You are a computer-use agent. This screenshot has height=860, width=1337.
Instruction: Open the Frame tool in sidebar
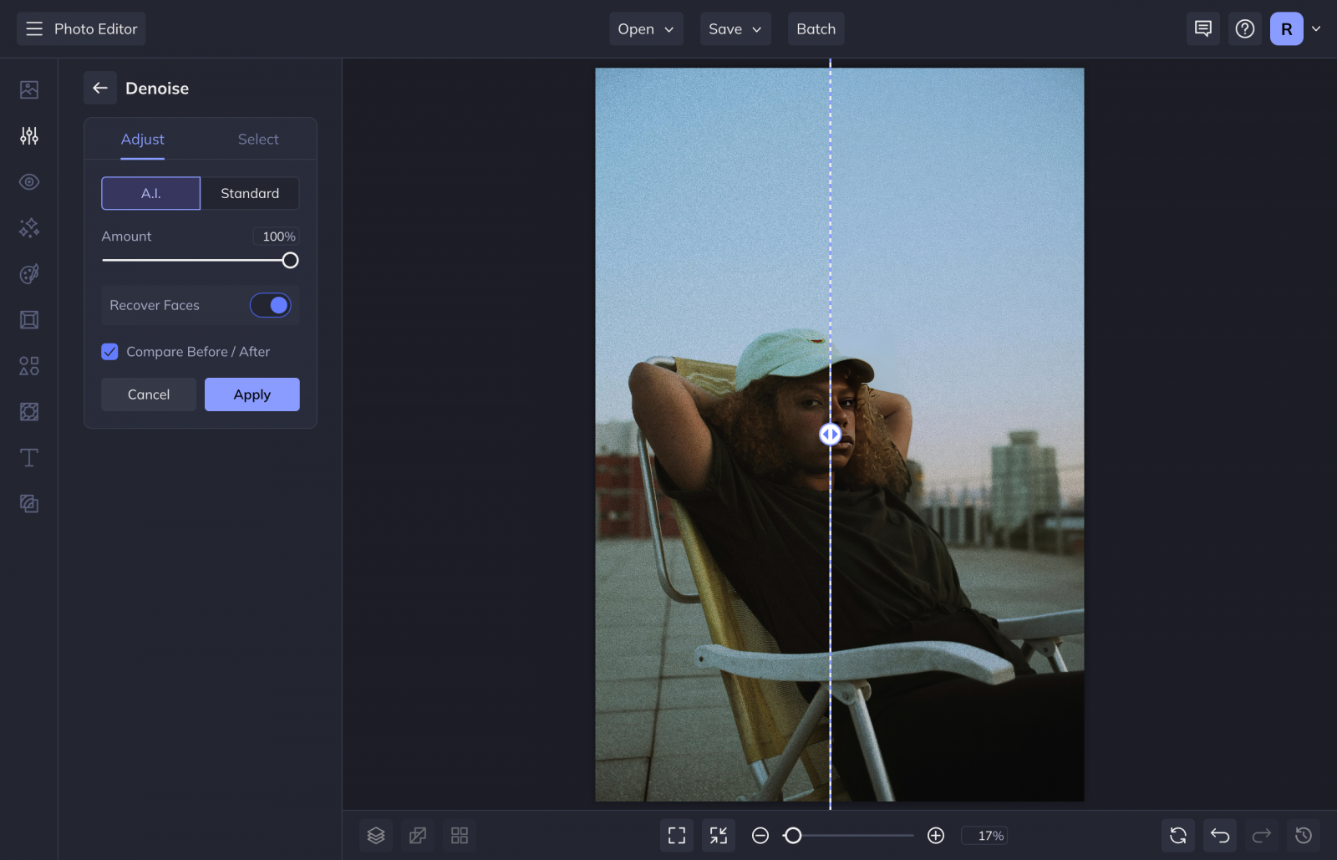[x=28, y=319]
